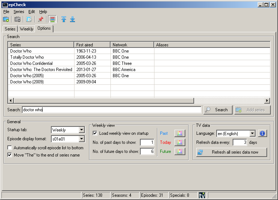This screenshot has width=278, height=200.
Task: Click the episode list export toolbar icon
Action: click(29, 19)
